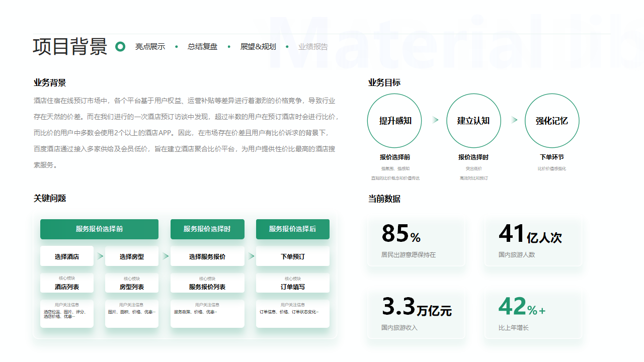The image size is (644, 362).
Task: Click the 业务目标 heading
Action: pos(384,83)
